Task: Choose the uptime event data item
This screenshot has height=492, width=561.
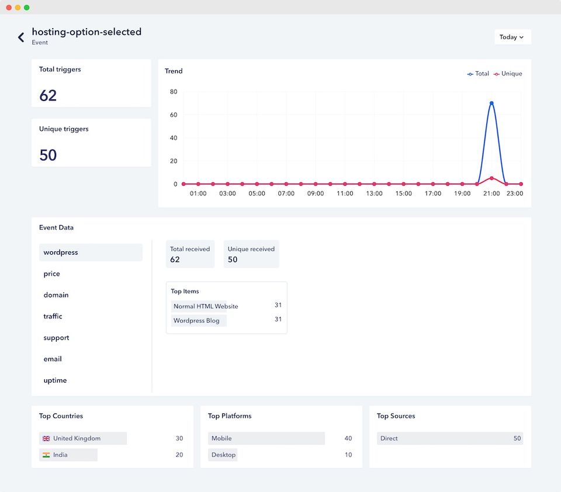Action: (x=55, y=380)
